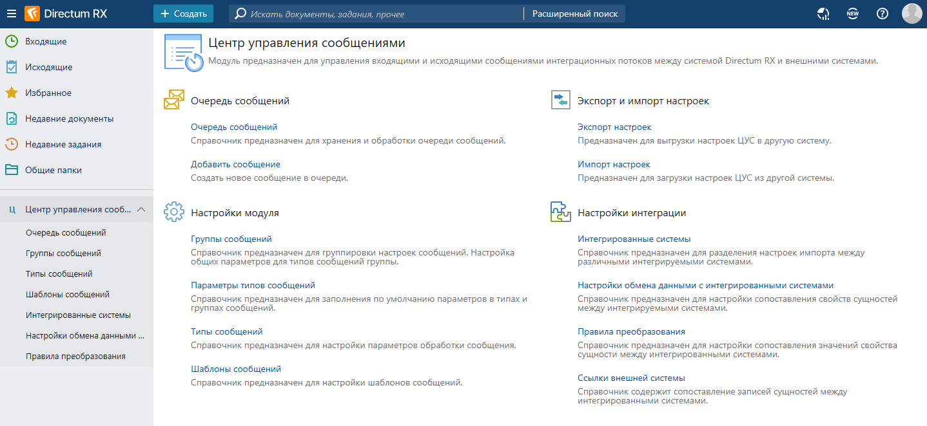The height and width of the screenshot is (426, 927).
Task: Open Параметры типов сообщений link
Action: (253, 285)
